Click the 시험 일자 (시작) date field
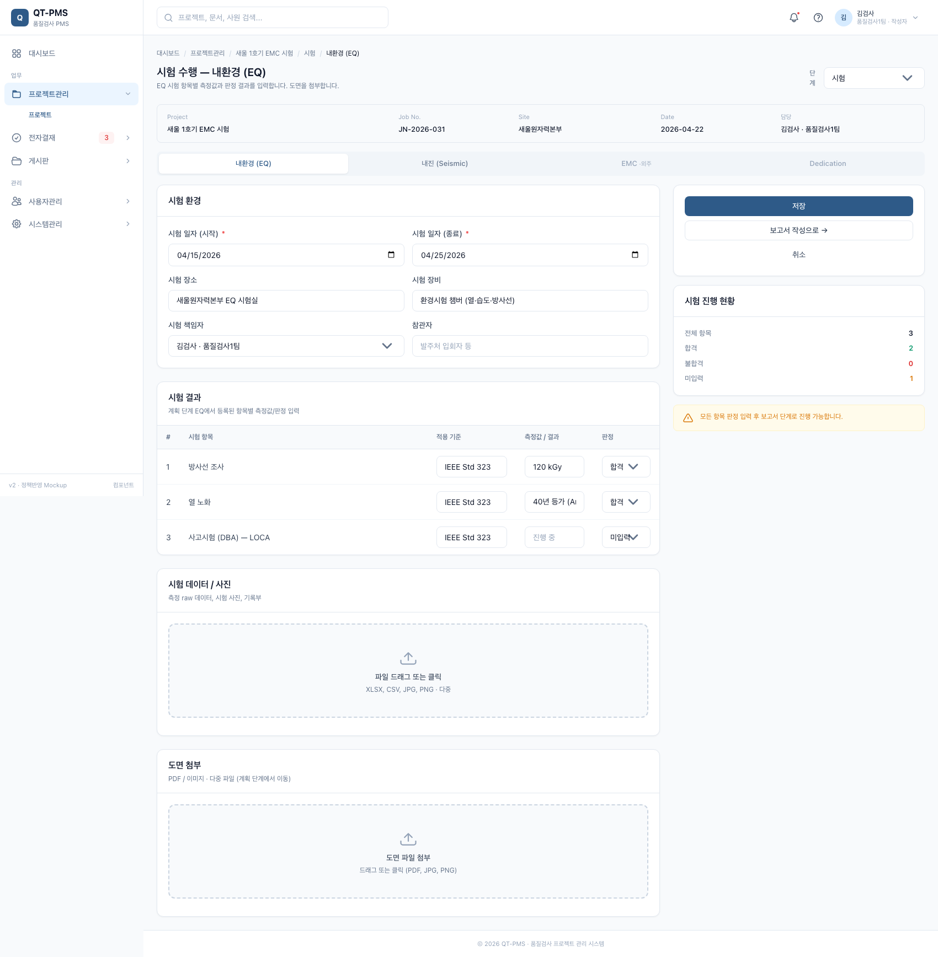 tap(286, 255)
